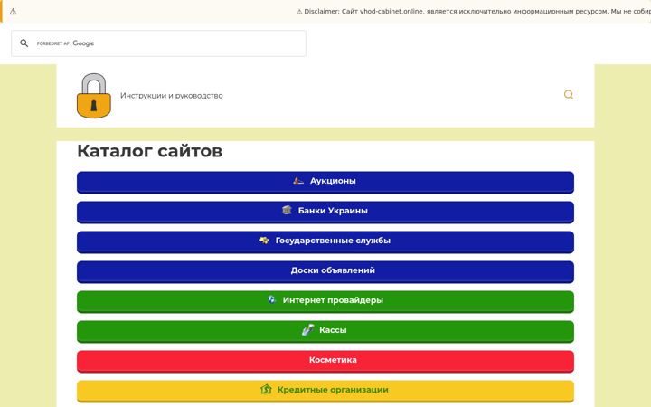Image resolution: width=651 pixels, height=407 pixels.
Task: Select the Интернет провайдеры category
Action: point(325,302)
